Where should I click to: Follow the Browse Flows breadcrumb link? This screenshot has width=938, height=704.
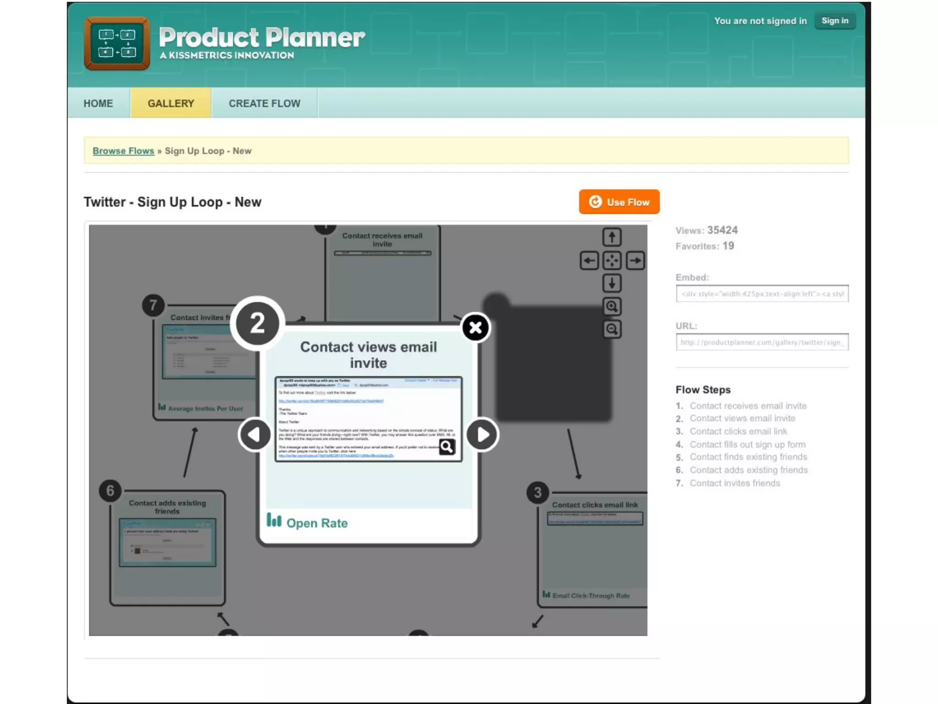tap(123, 151)
